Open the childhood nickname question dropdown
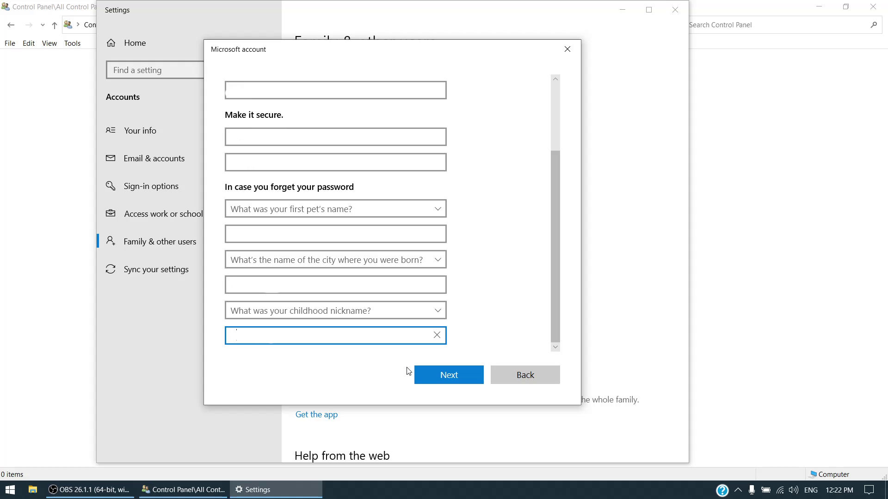Screen dimensions: 888x499 tap(335, 310)
